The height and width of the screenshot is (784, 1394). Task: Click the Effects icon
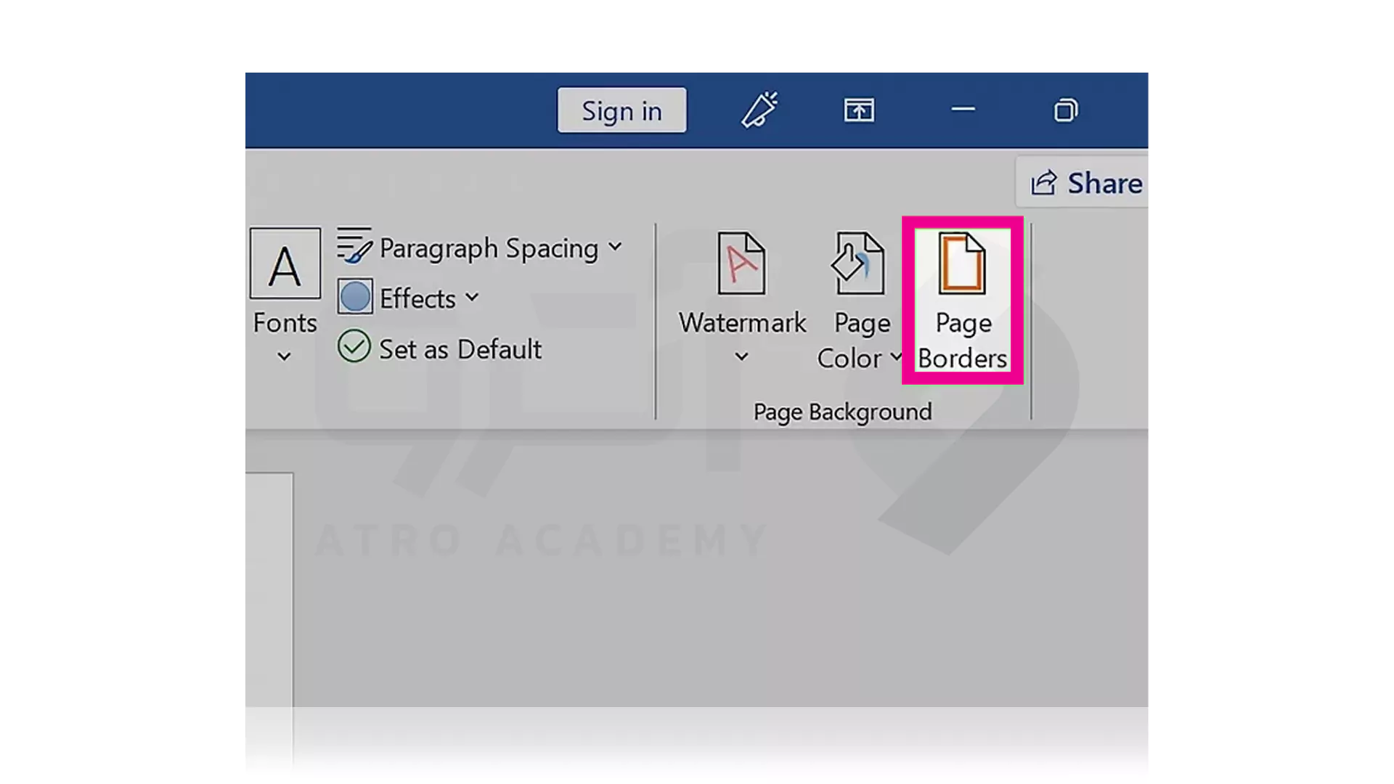(x=354, y=298)
